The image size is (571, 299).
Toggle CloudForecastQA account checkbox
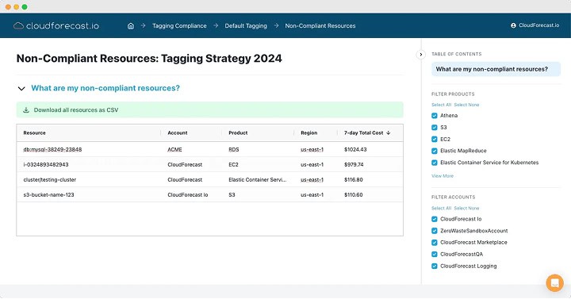434,255
